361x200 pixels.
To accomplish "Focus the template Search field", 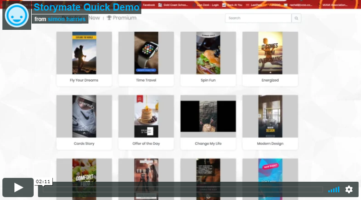I will point(258,18).
